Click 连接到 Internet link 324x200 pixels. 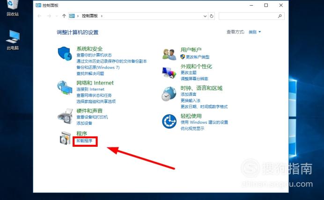pyautogui.click(x=90, y=89)
